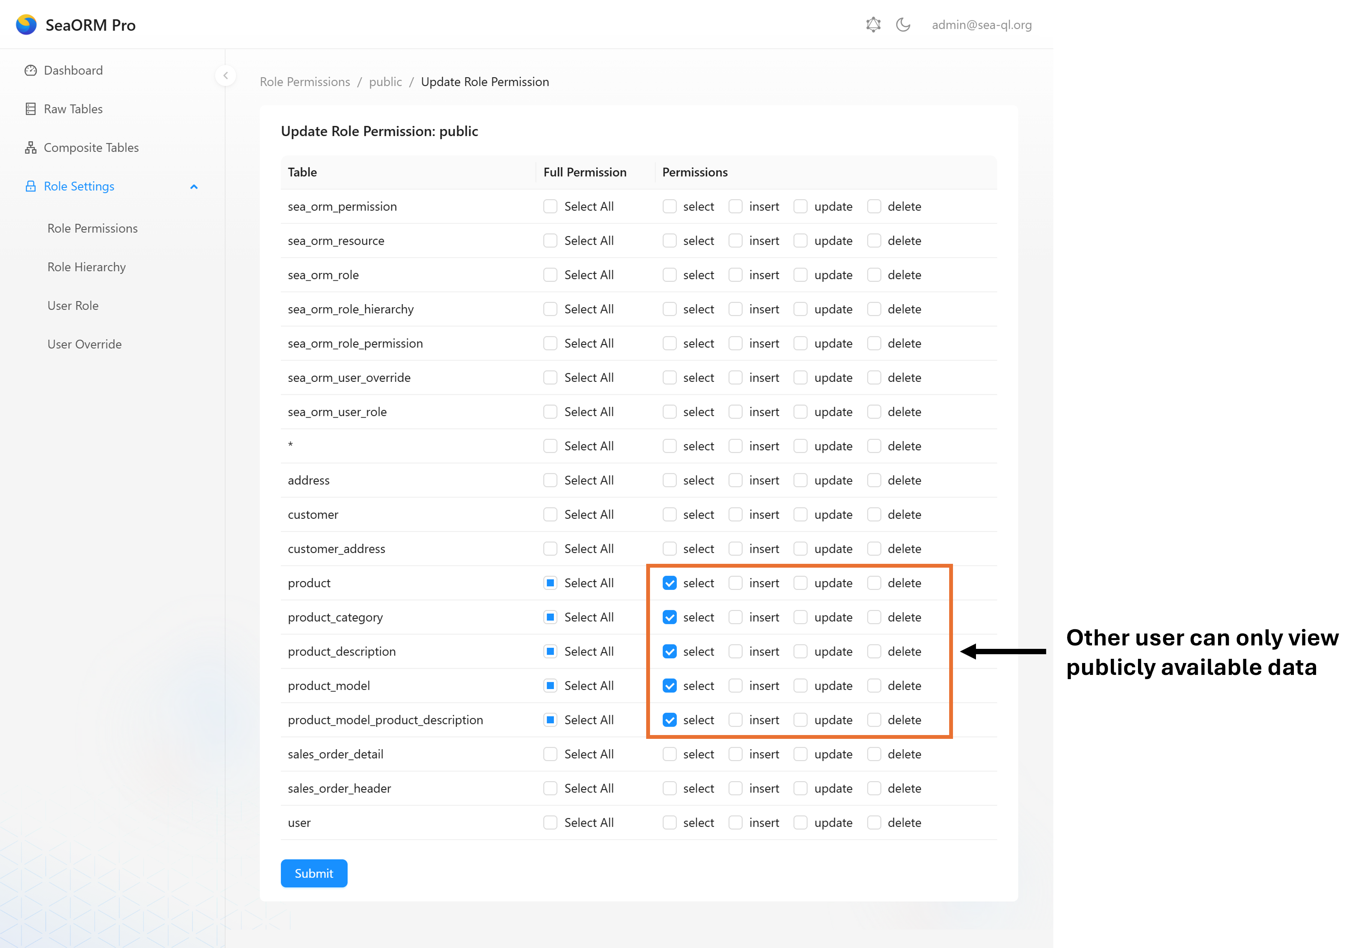The height and width of the screenshot is (948, 1359).
Task: Go to User Override page
Action: tap(85, 344)
